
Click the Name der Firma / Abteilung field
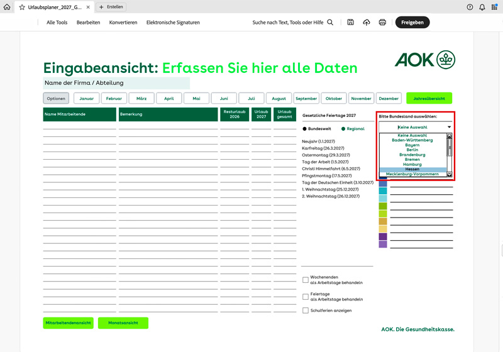116,83
